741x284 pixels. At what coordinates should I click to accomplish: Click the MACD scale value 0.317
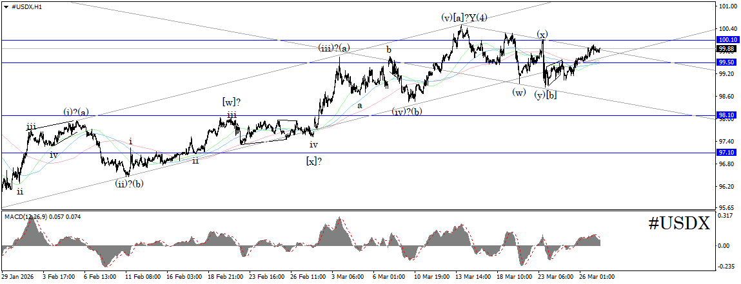coord(726,216)
